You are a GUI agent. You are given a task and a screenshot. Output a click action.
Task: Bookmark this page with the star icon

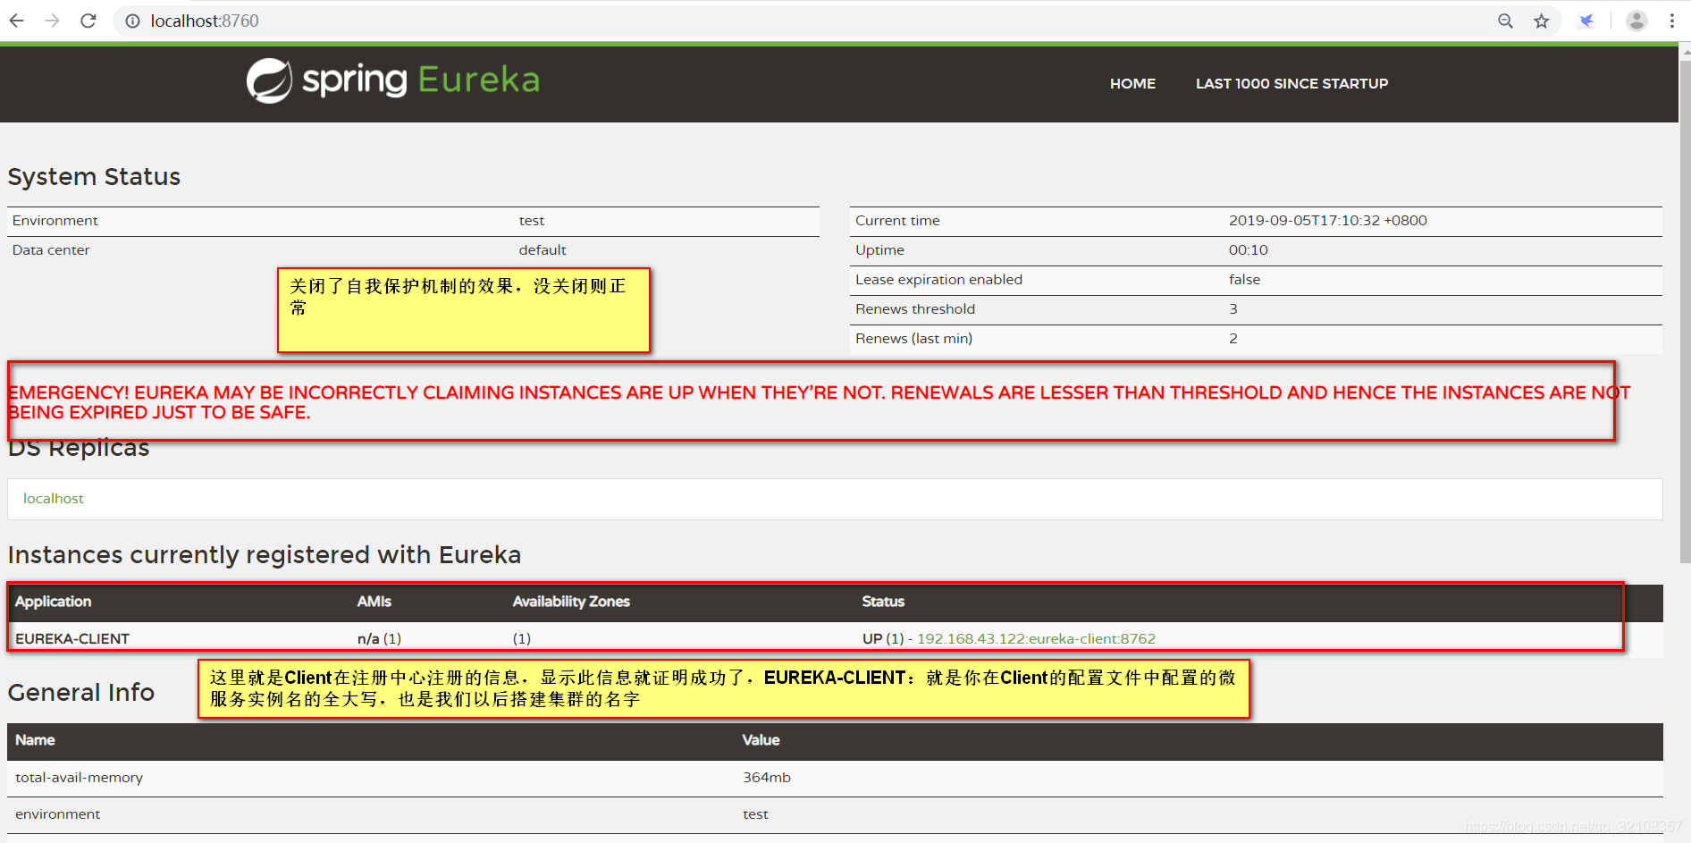tap(1542, 21)
